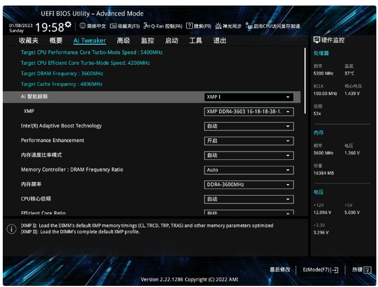Click the info icon in help panel
The image size is (378, 287).
pos(11,229)
